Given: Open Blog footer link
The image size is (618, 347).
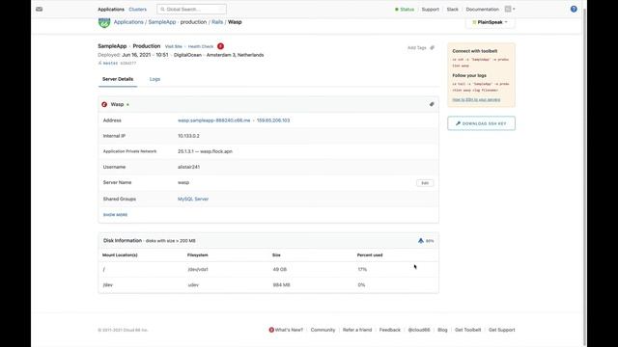Looking at the screenshot, I should pyautogui.click(x=442, y=330).
